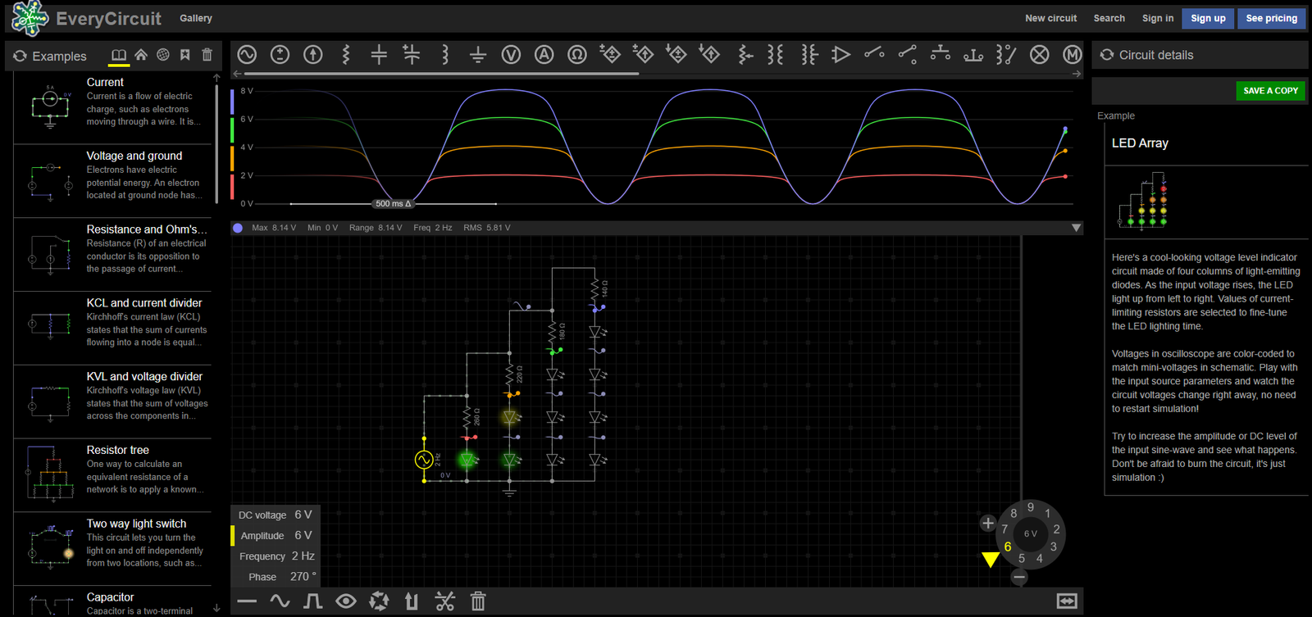The height and width of the screenshot is (617, 1312).
Task: Pick the relay component
Action: coord(1006,55)
